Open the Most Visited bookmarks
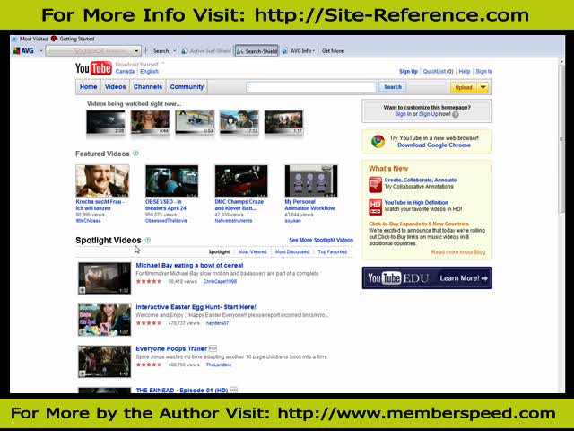The height and width of the screenshot is (431, 574). 30,39
